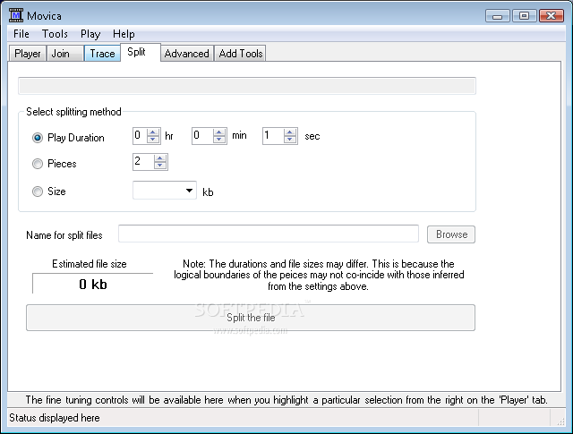Click the 'Status displayed here' status text
The image size is (573, 434).
pyautogui.click(x=55, y=418)
